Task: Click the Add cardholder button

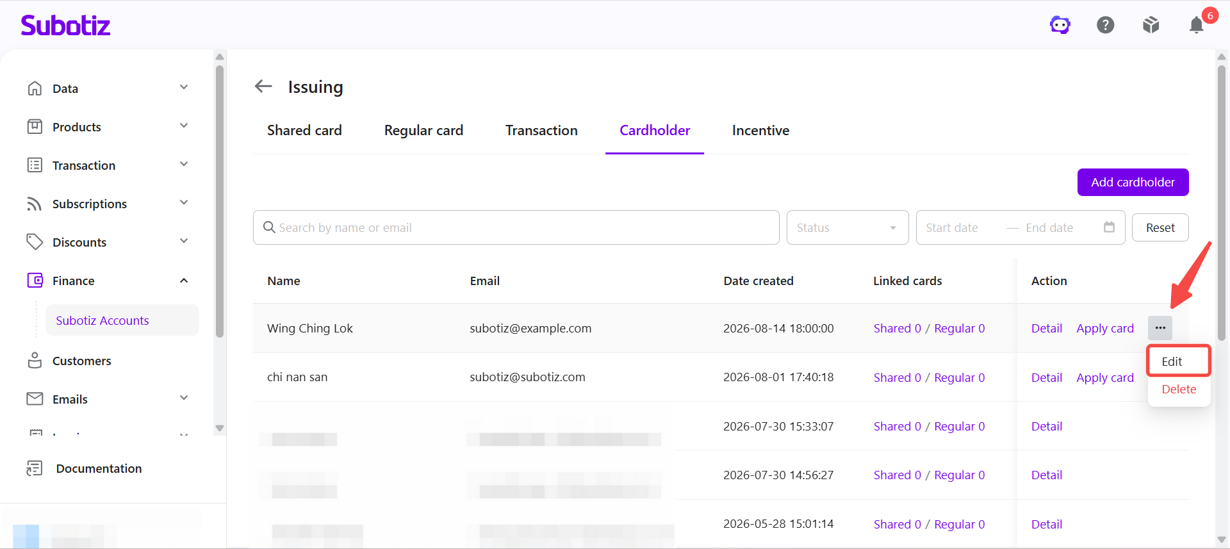Action: coord(1133,183)
